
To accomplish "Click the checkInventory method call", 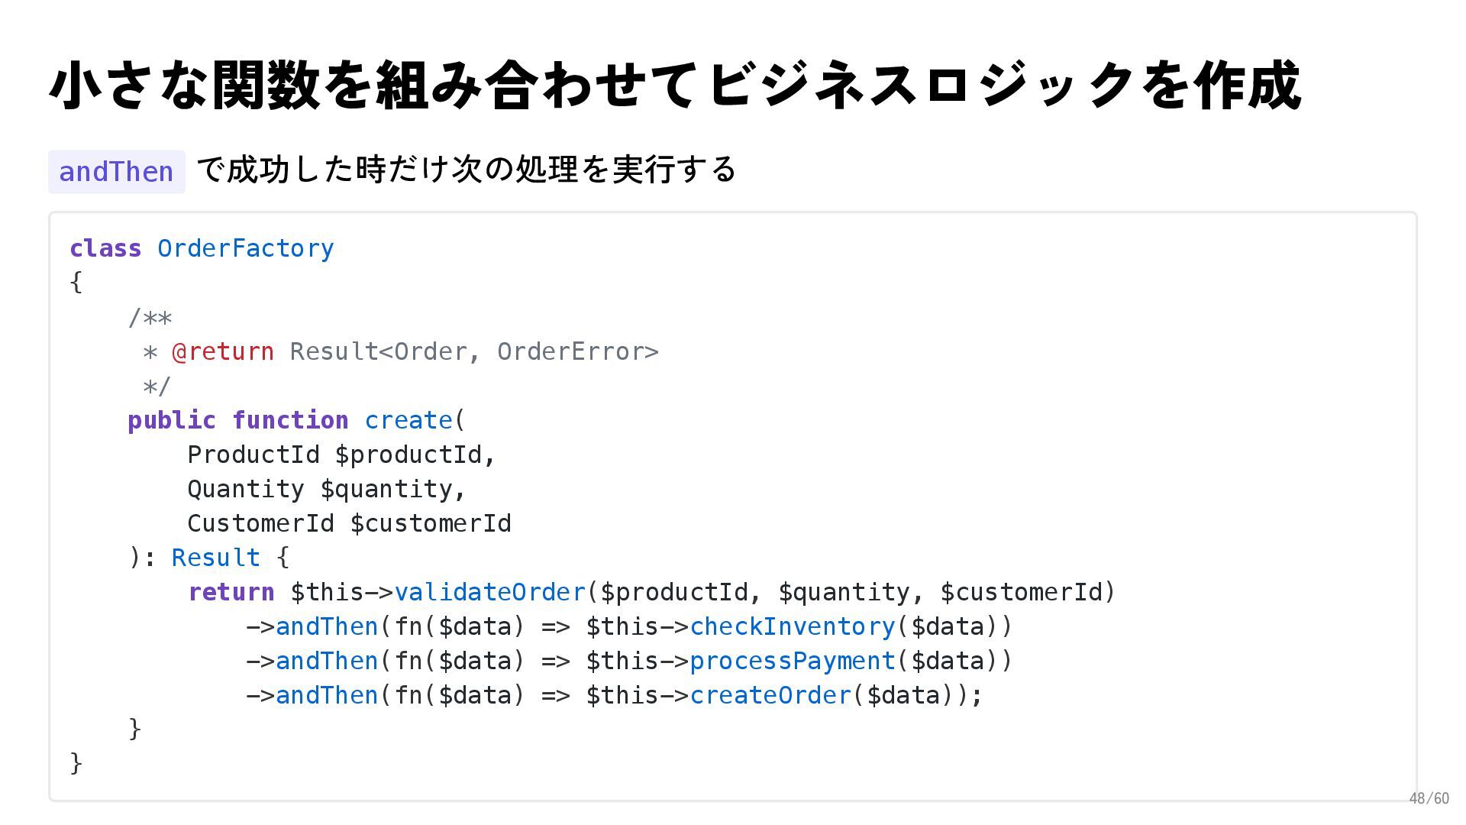I will click(792, 626).
